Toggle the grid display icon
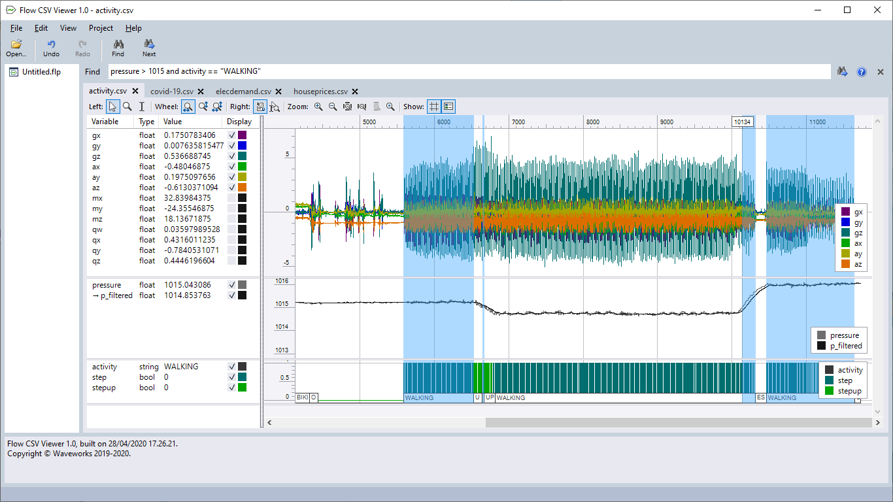893x502 pixels. point(434,107)
